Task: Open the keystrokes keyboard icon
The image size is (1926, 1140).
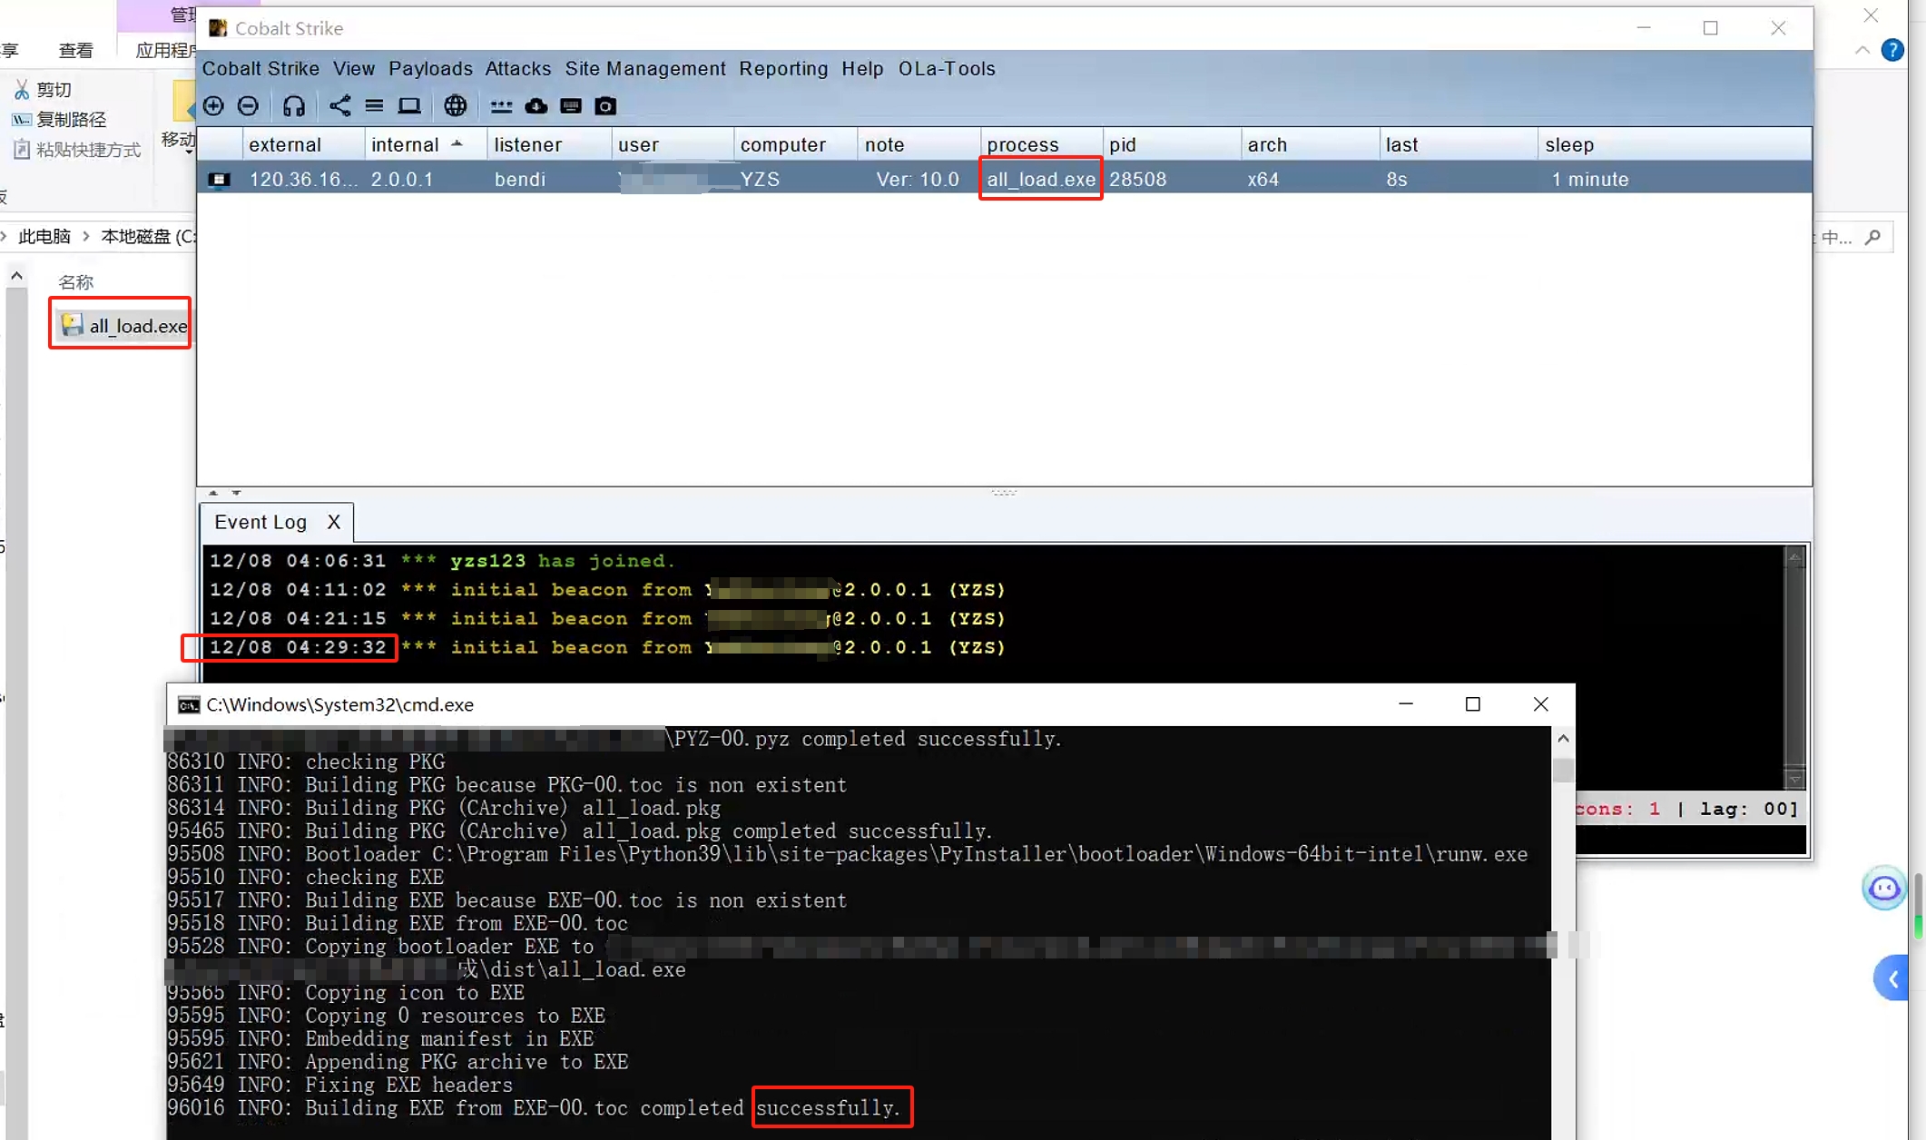Action: [571, 106]
